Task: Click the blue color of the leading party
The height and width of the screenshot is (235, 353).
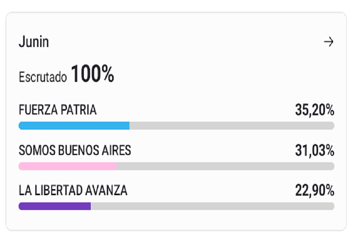Action: coord(74,126)
